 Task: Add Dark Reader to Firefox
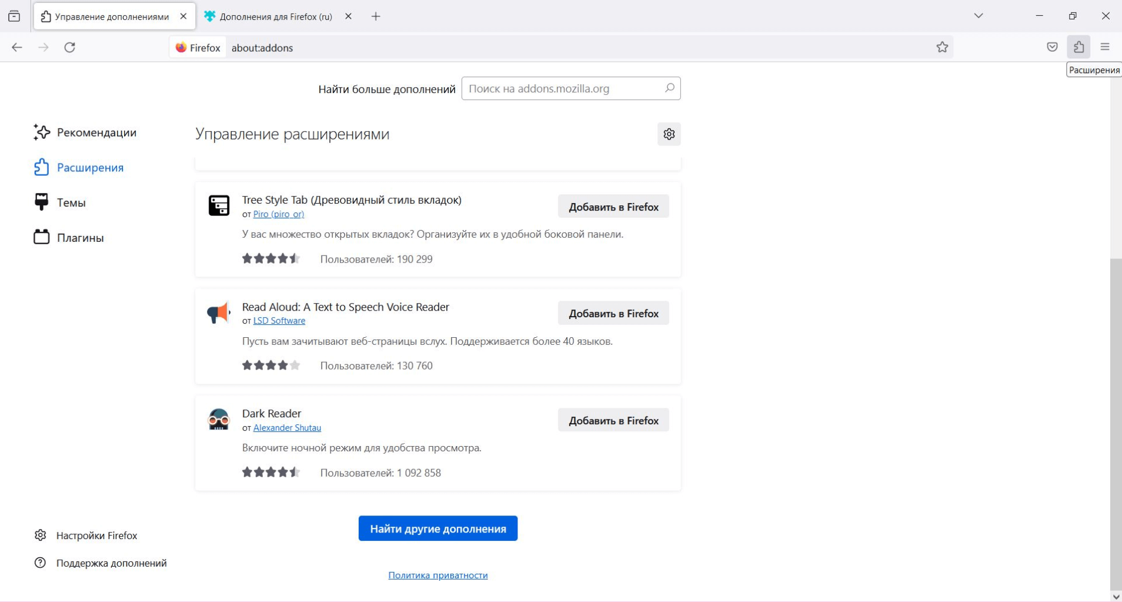click(613, 420)
